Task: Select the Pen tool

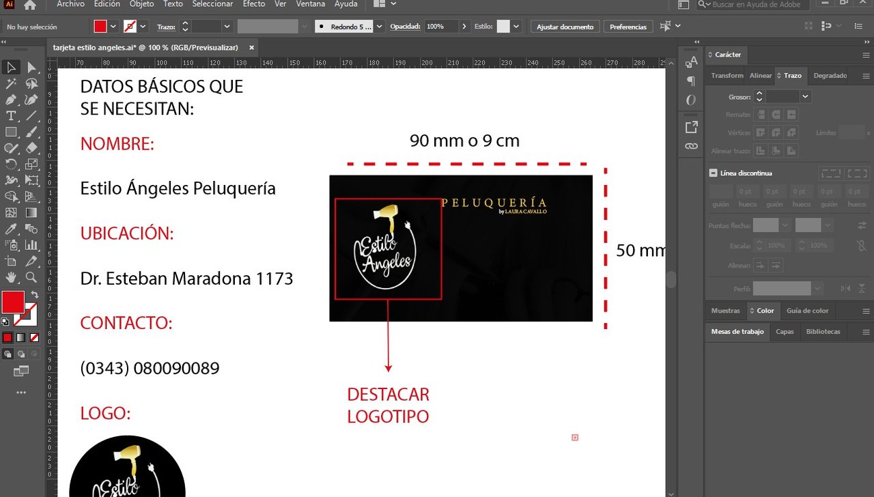Action: [x=11, y=100]
